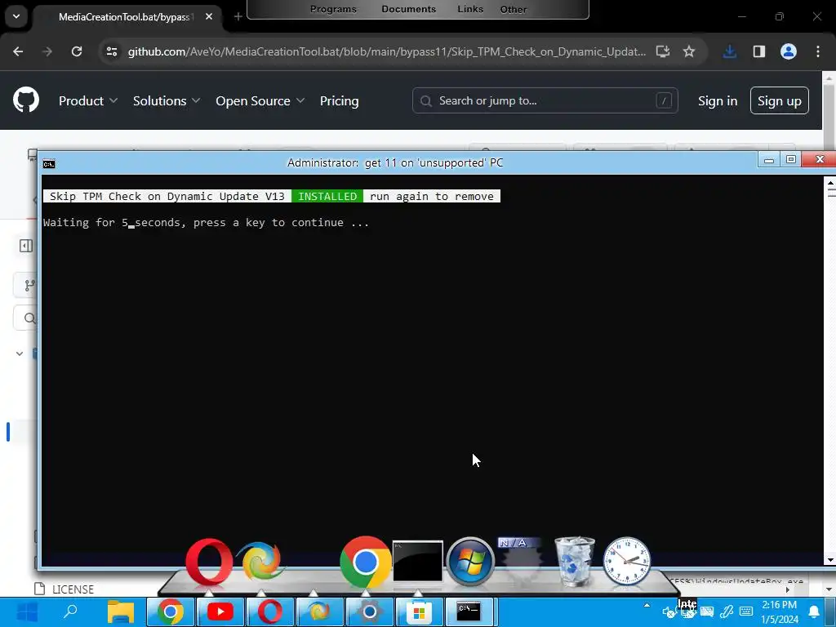
Task: Open the gear settings app on taskbar
Action: click(x=370, y=612)
